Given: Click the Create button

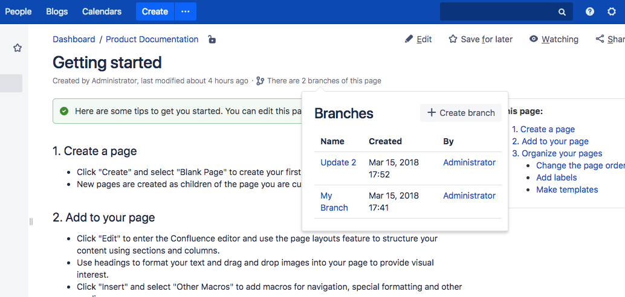Looking at the screenshot, I should 155,11.
